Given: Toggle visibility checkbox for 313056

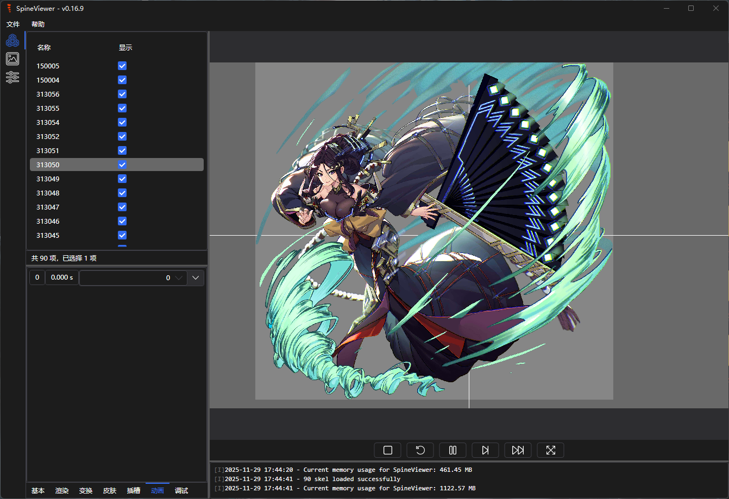Looking at the screenshot, I should (x=122, y=94).
